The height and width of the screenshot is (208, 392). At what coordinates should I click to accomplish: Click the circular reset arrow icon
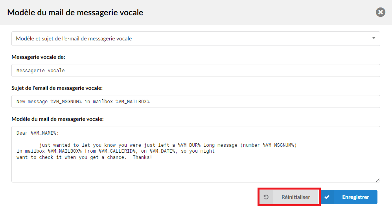pyautogui.click(x=266, y=197)
